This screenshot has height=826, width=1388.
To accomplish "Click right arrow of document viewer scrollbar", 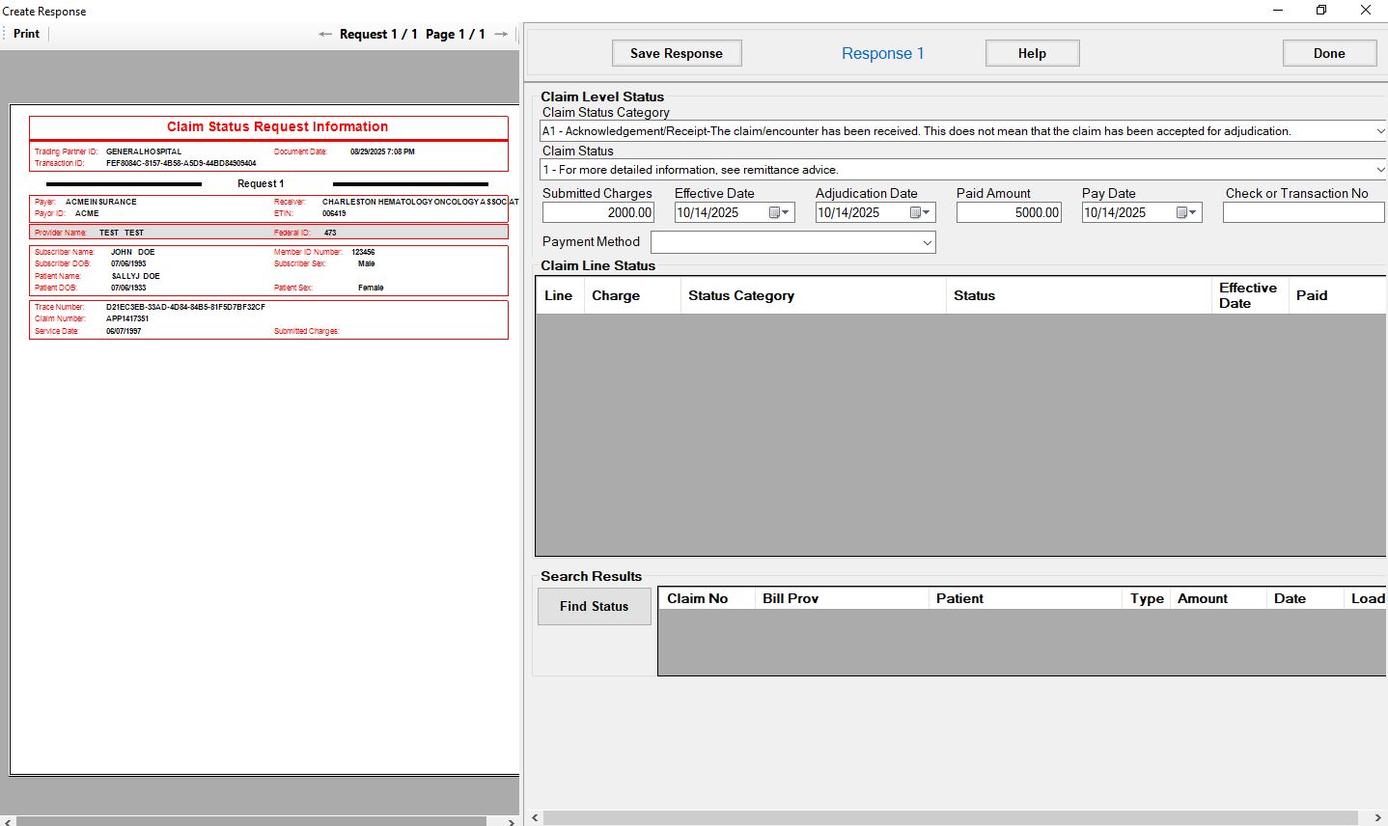I will (512, 821).
